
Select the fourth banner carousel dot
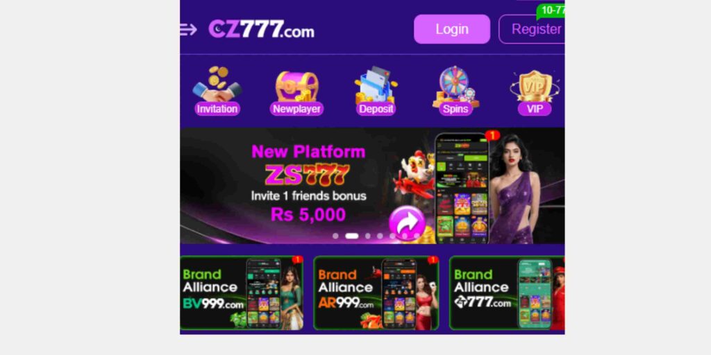coord(380,236)
